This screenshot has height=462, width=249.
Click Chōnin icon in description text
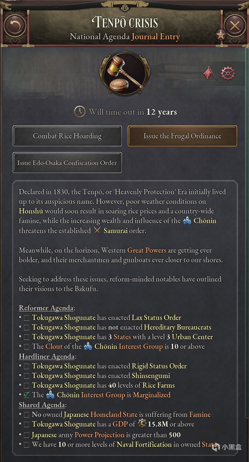pyautogui.click(x=187, y=221)
